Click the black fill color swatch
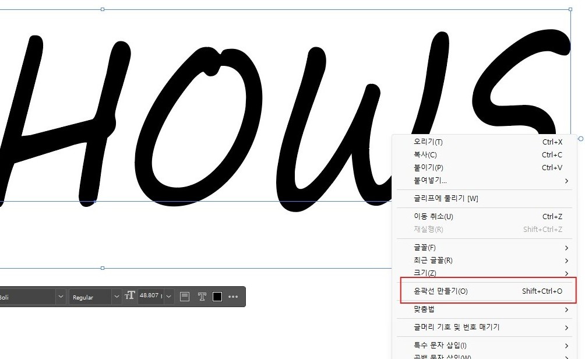Screen dimensions: 585x359 217,296
